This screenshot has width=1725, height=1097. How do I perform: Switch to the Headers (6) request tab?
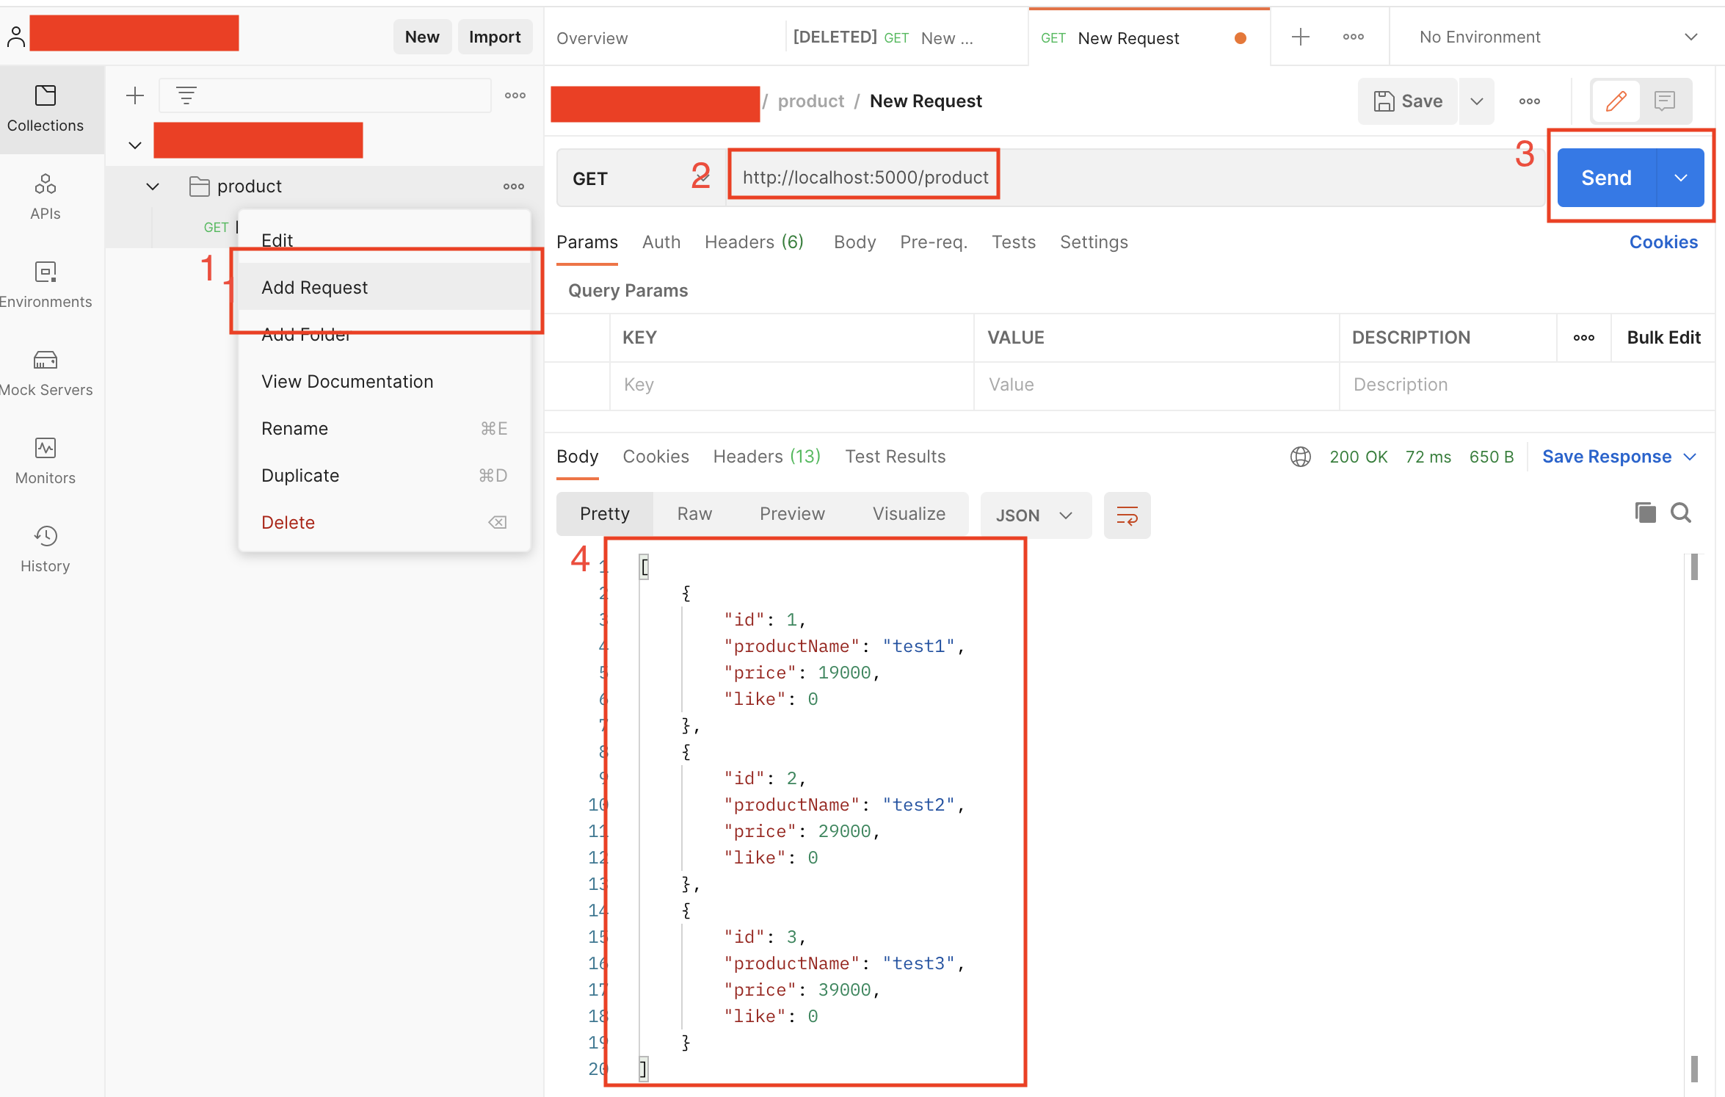tap(754, 242)
